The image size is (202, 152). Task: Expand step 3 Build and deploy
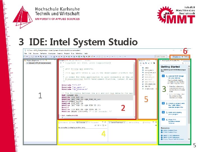point(163,112)
